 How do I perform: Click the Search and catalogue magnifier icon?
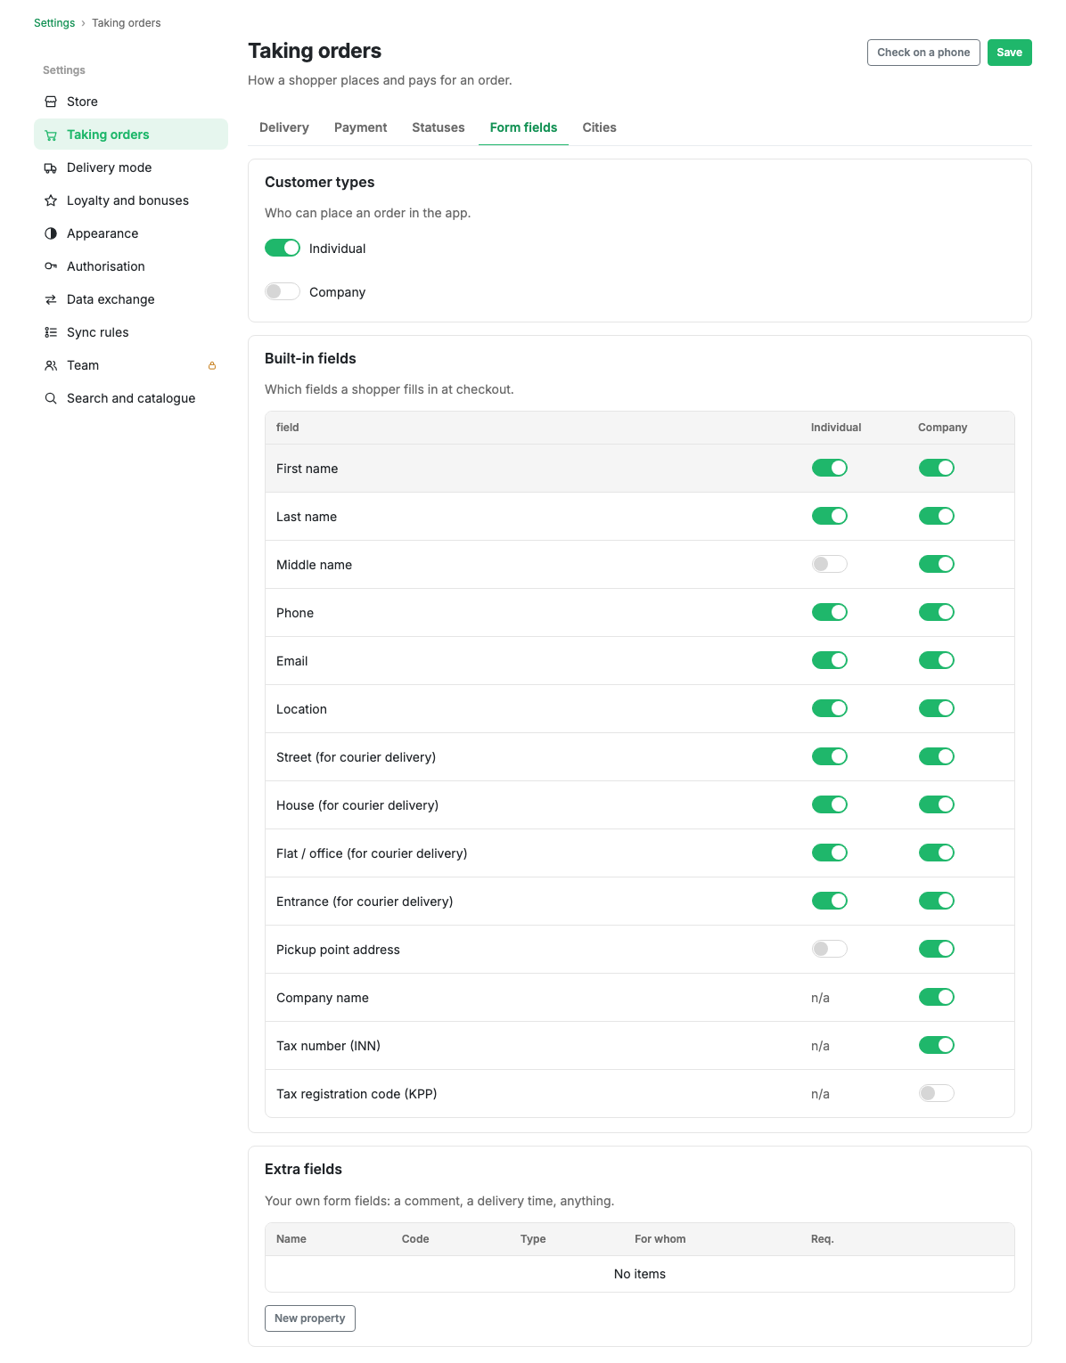tap(51, 398)
